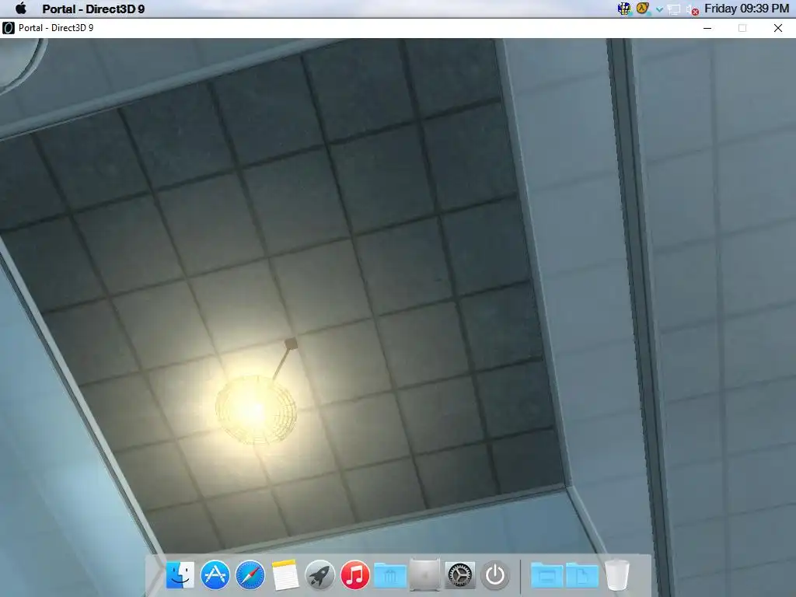Image resolution: width=796 pixels, height=597 pixels.
Task: Launch the rocket Launchpad icon
Action: tap(319, 575)
